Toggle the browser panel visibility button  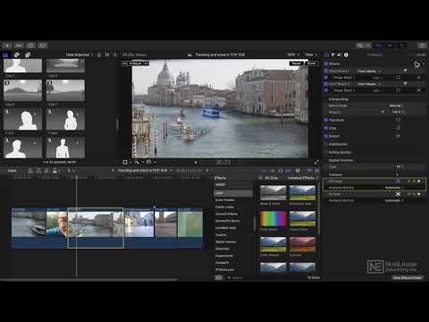click(x=379, y=46)
